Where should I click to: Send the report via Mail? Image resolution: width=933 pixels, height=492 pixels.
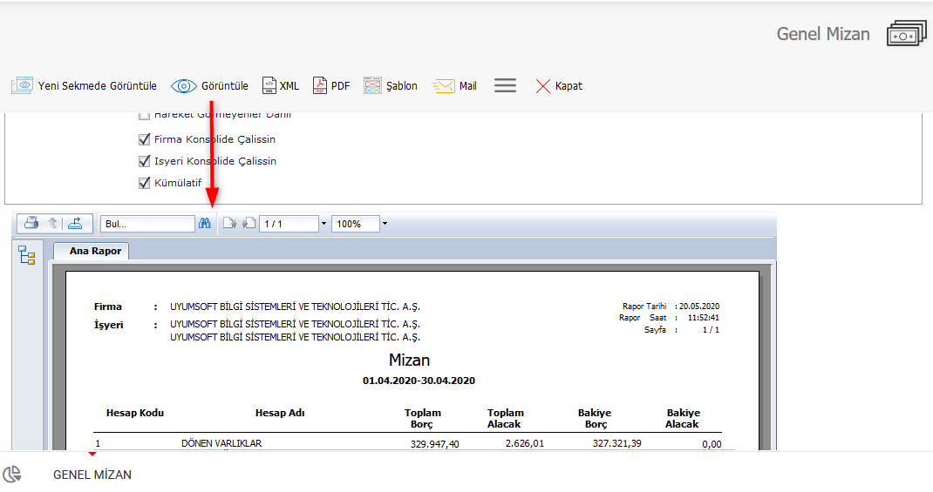[454, 86]
